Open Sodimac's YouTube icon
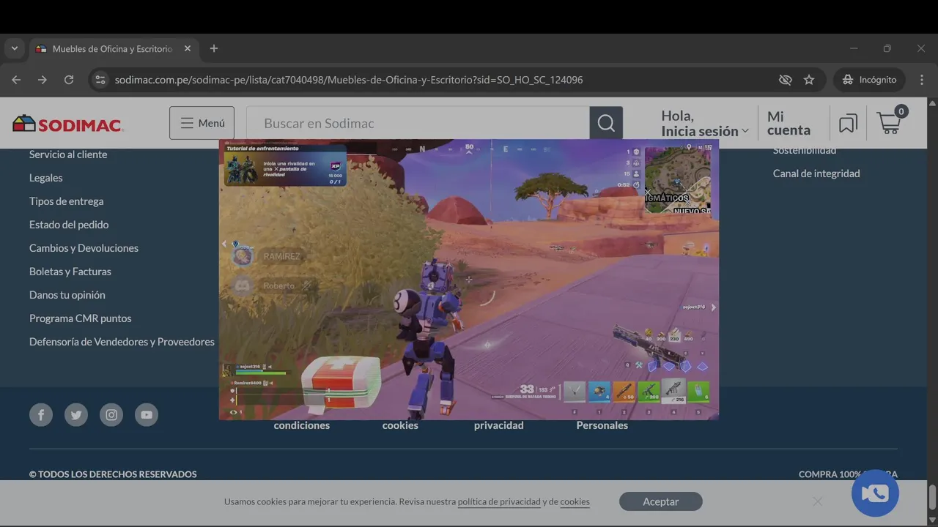 point(147,415)
